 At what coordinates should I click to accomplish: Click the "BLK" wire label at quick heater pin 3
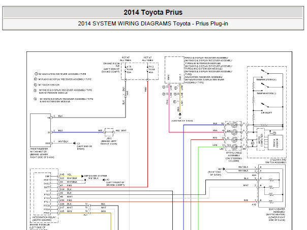[246, 178]
